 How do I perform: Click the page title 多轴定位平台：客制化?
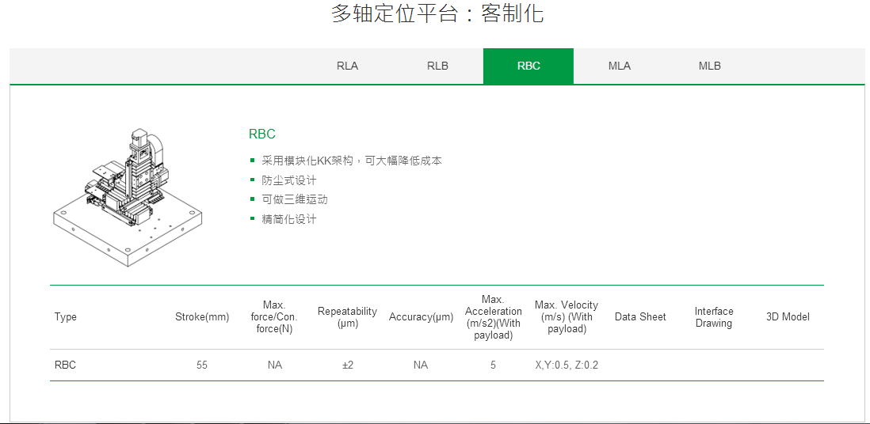click(437, 14)
